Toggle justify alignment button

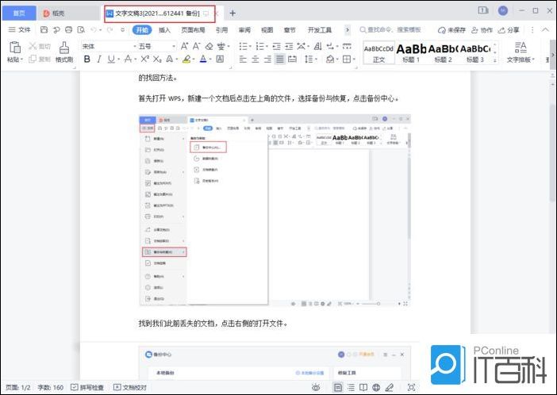pyautogui.click(x=280, y=59)
